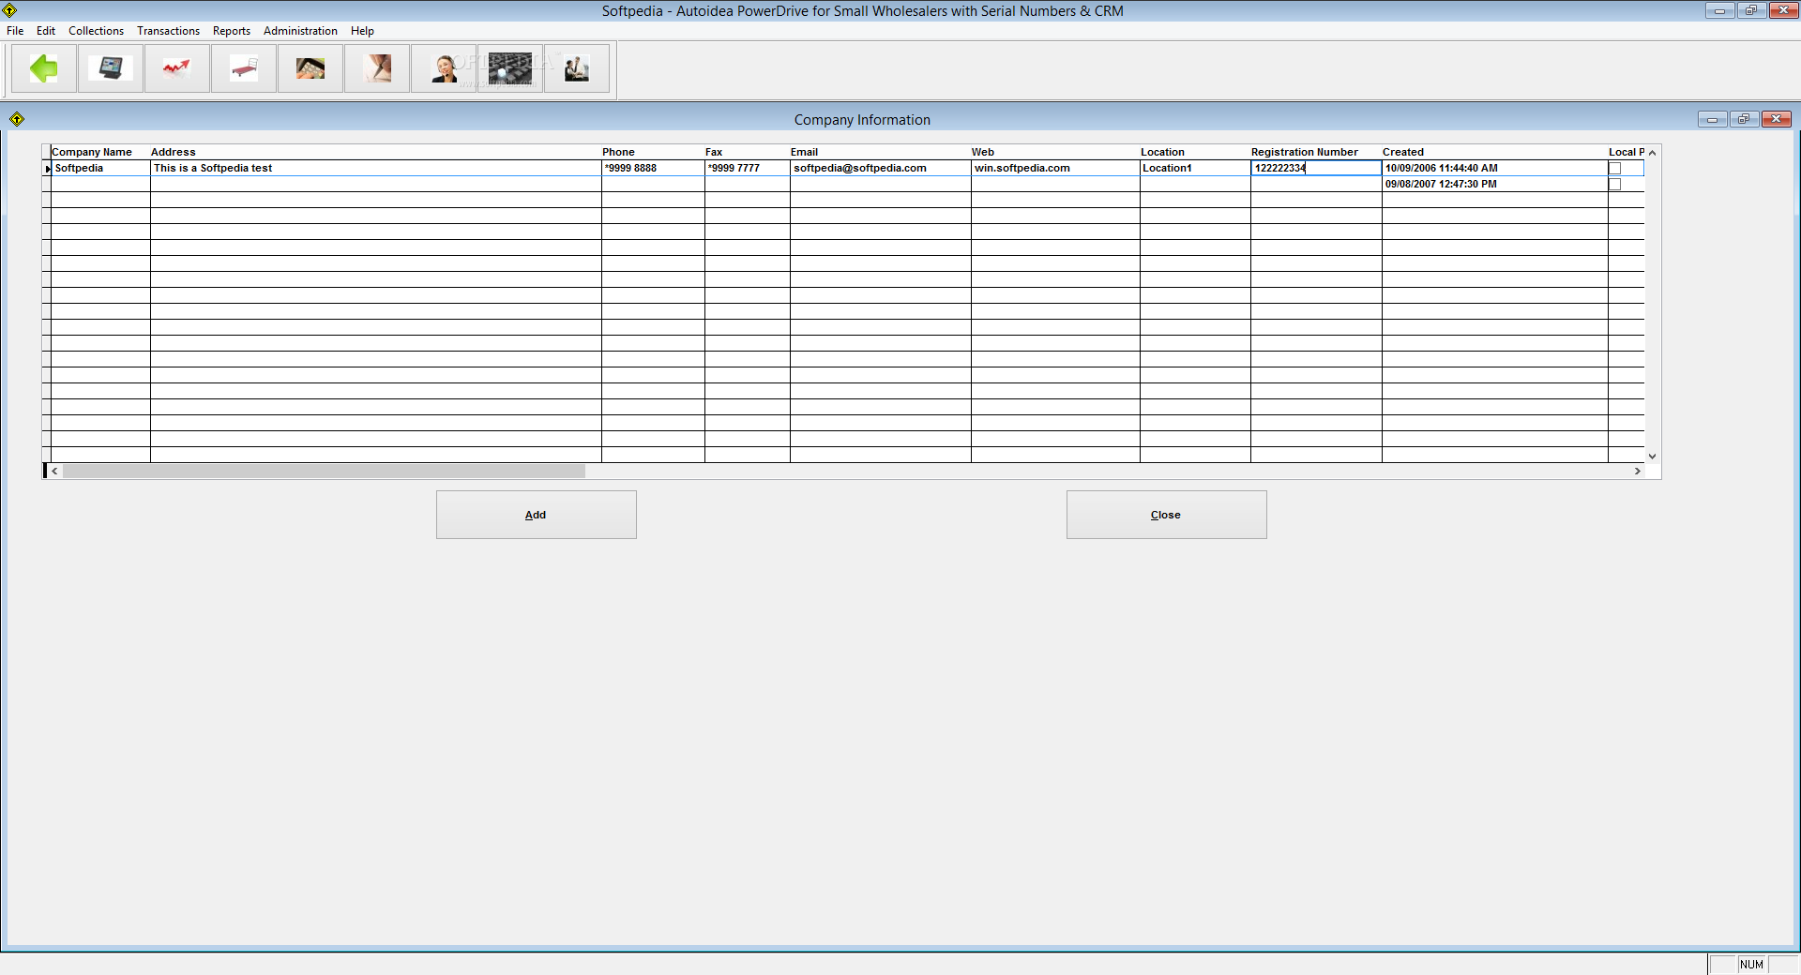Click the red flatbed trolley toolbar icon
Image resolution: width=1801 pixels, height=975 pixels.
244,68
